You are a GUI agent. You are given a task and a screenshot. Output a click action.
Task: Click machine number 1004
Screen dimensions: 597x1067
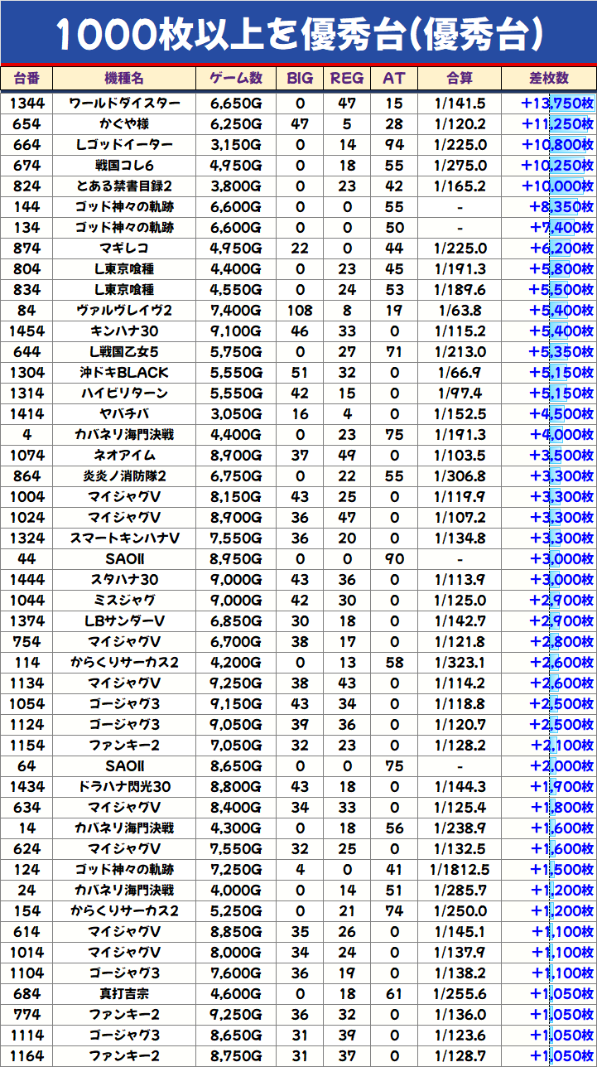[26, 497]
